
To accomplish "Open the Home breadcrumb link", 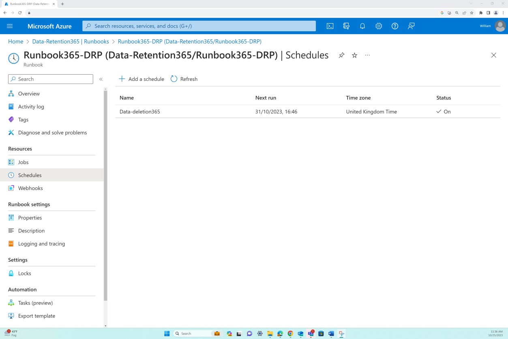I will click(15, 41).
